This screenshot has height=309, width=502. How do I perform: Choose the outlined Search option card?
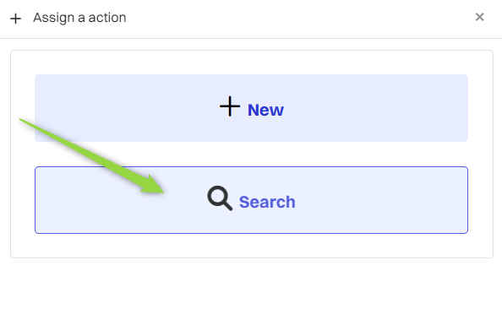[x=251, y=200]
